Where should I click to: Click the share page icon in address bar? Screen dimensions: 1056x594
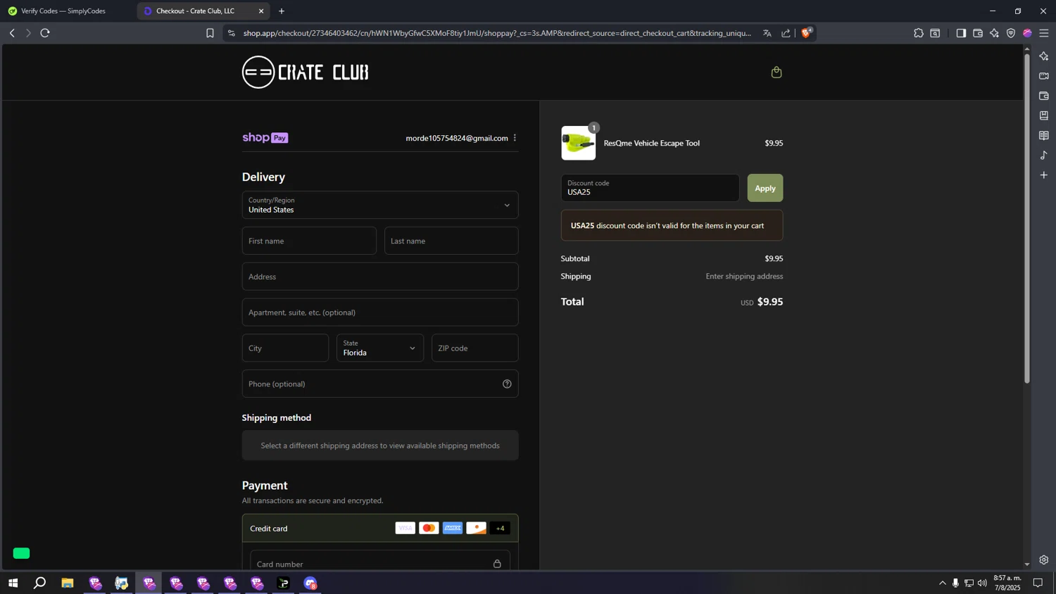pos(786,33)
